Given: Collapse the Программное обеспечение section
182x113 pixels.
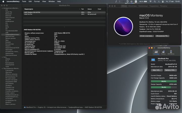Looking at the screenshot, I should tap(2, 68).
